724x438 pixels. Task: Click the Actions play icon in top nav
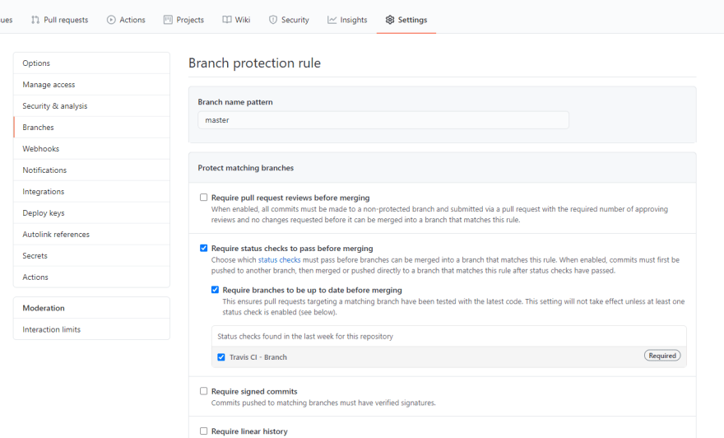click(111, 20)
